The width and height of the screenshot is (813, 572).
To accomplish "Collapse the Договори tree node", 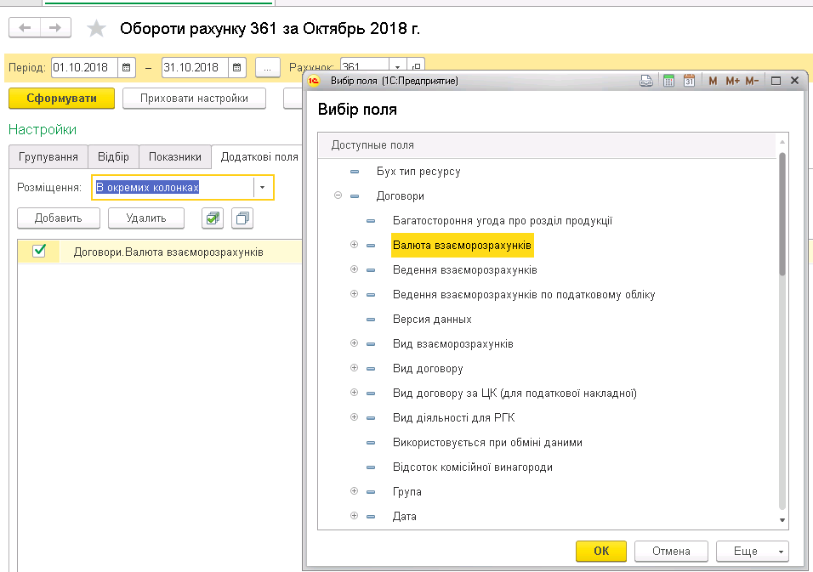I will [x=338, y=195].
